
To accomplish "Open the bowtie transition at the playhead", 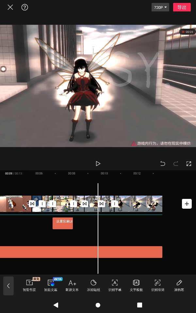I will coord(102,204).
